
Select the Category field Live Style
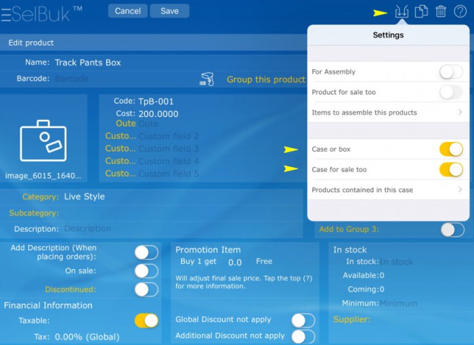84,197
